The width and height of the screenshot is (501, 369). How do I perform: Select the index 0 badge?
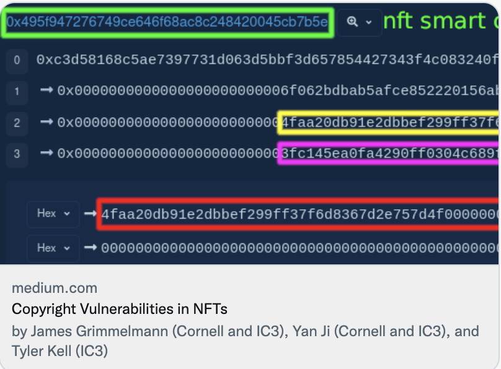coord(17,60)
